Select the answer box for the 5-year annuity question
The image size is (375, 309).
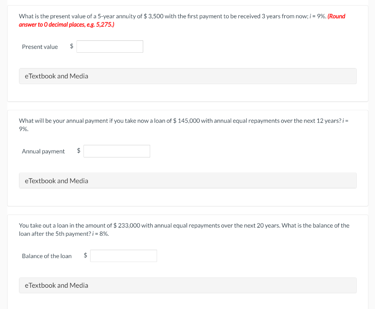tap(109, 46)
